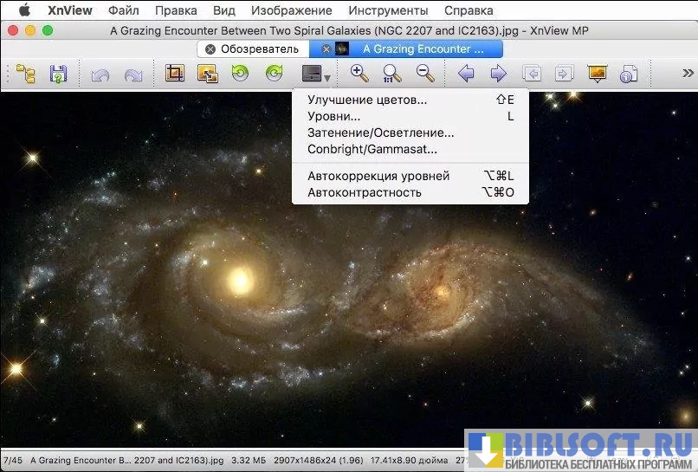Open the Apple menu
This screenshot has height=472, width=698.
24,10
